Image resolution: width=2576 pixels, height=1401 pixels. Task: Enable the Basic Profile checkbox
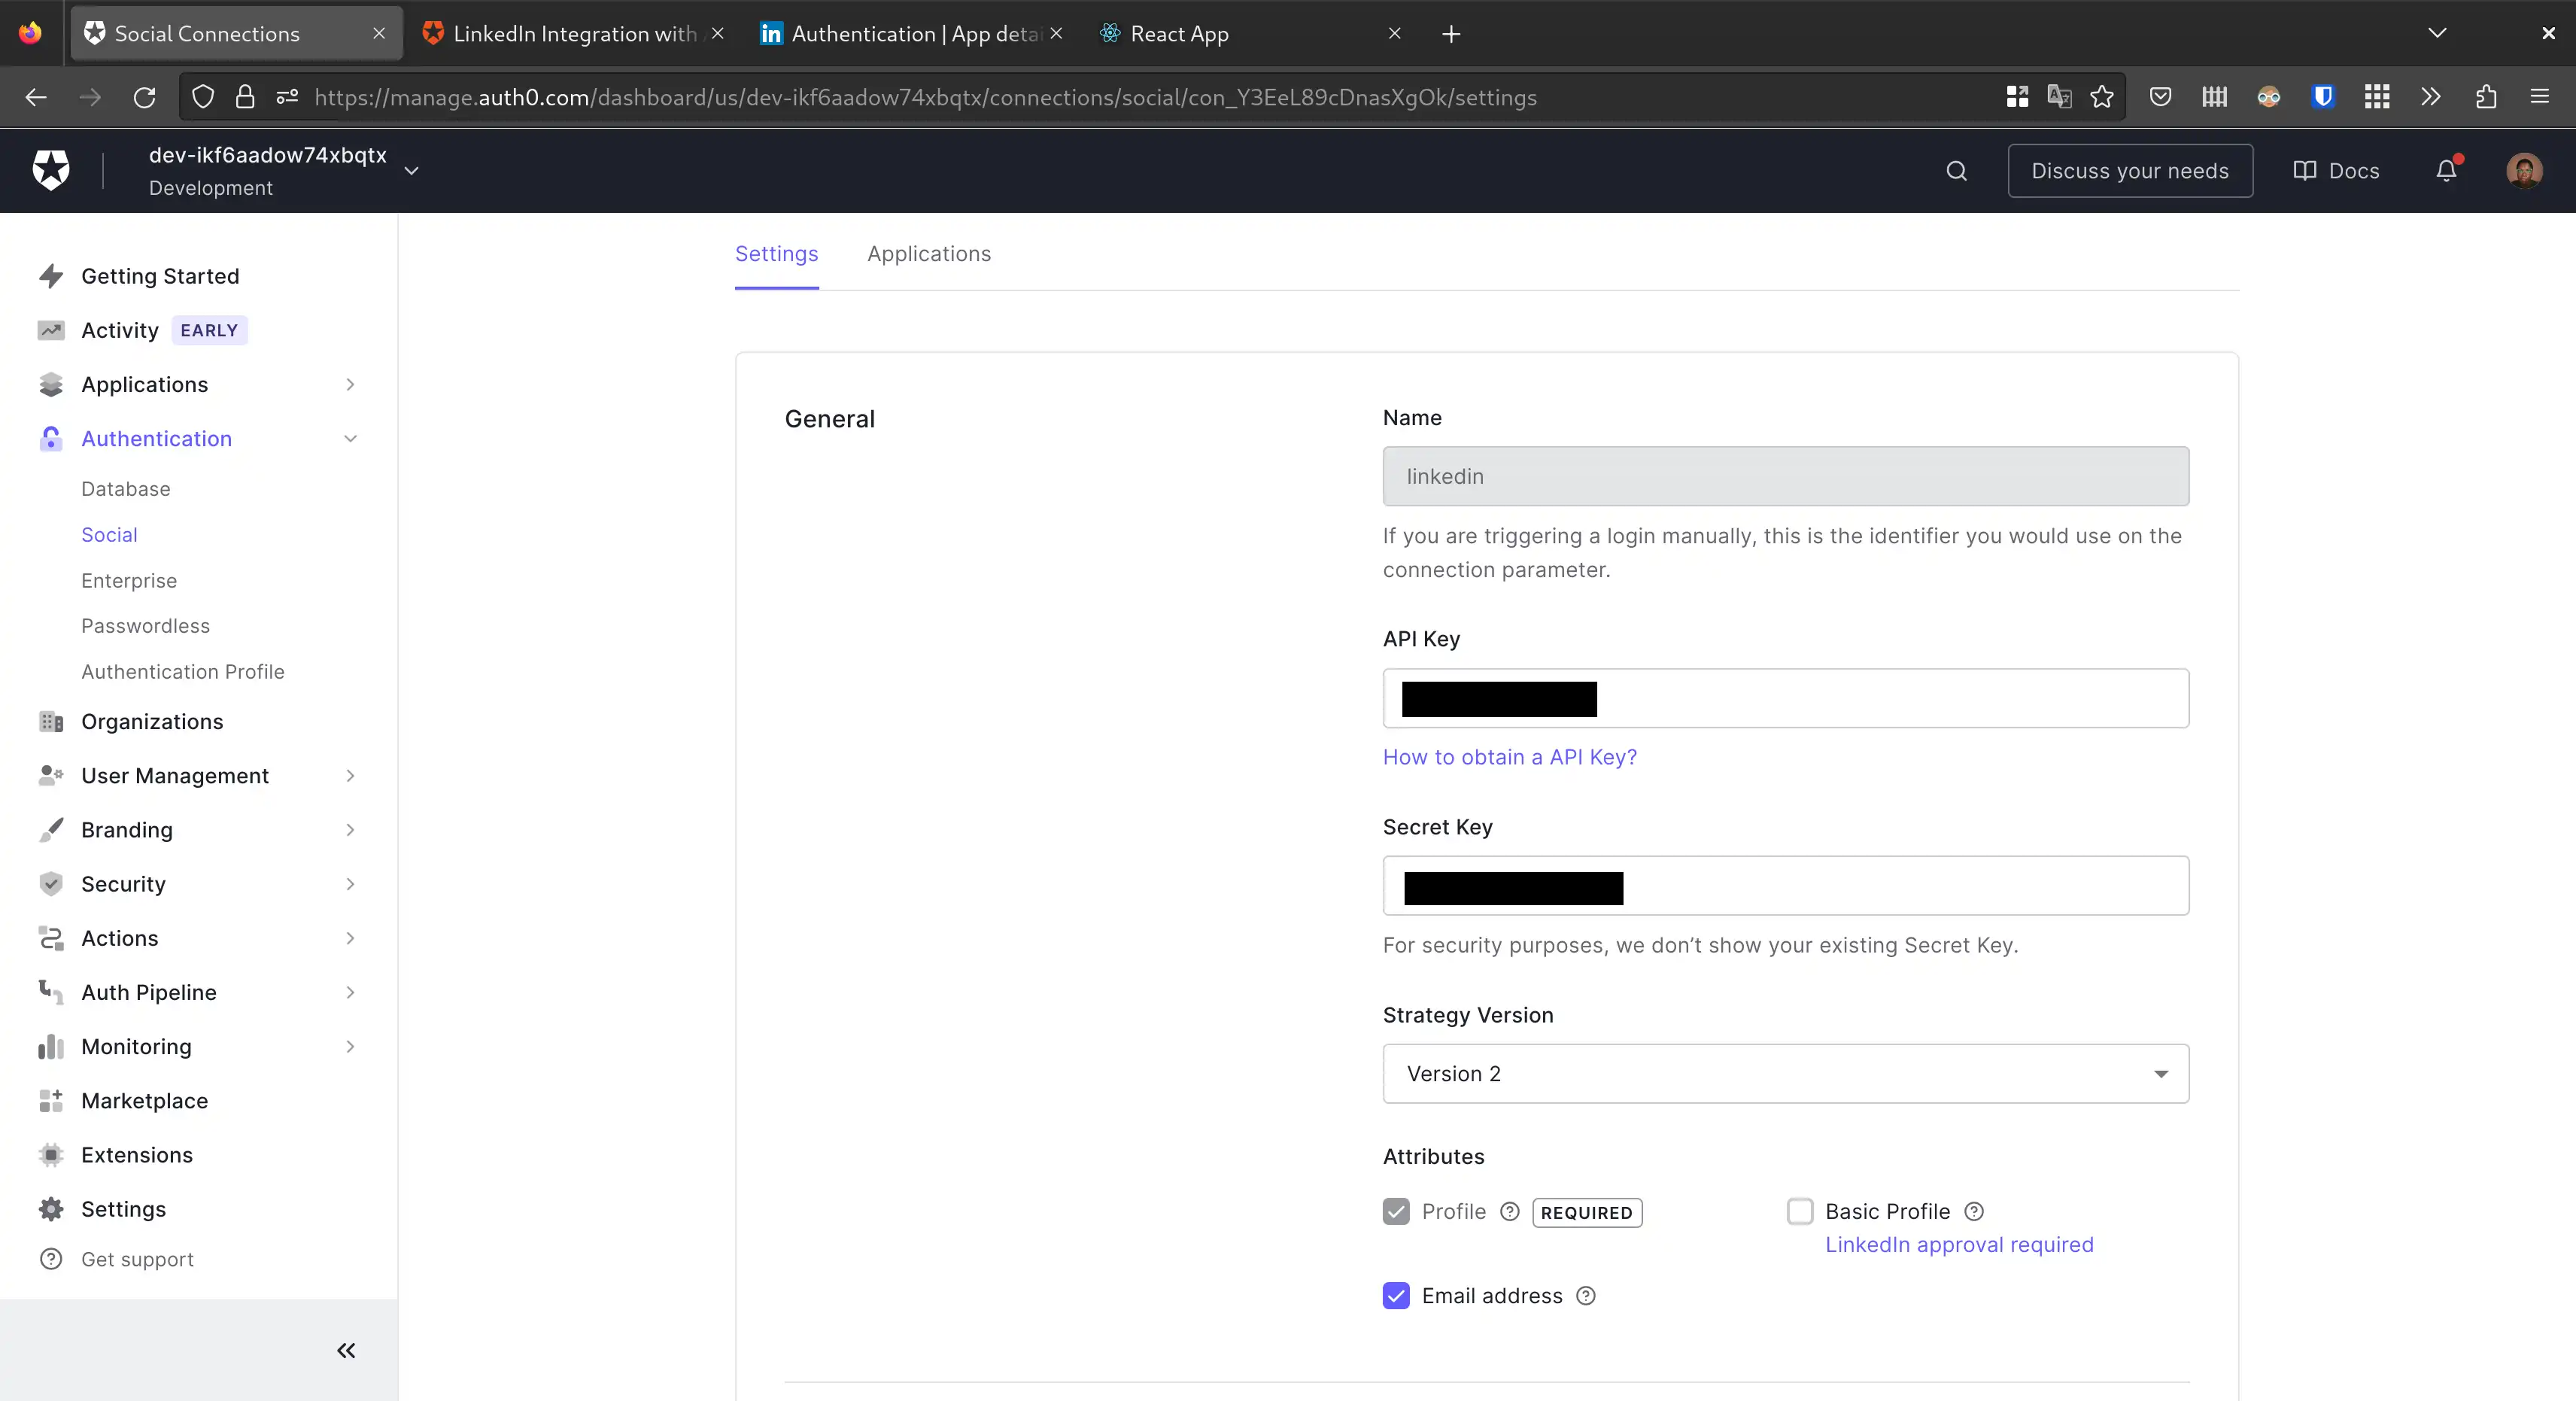1800,1211
